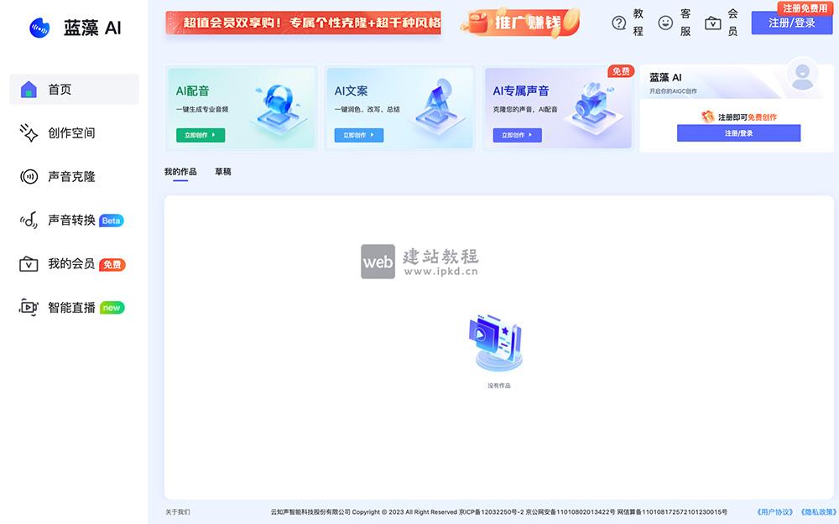This screenshot has height=524, width=839.
Task: Click the 声音克隆 sidebar icon
Action: (x=29, y=177)
